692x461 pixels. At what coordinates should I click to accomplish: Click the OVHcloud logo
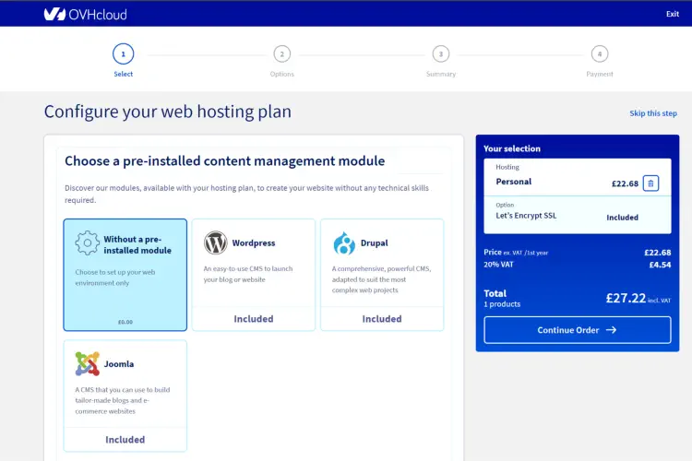point(85,15)
